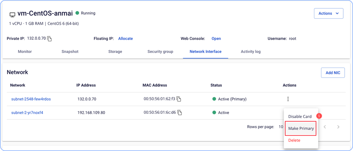Choose Disable Card in the context menu

click(x=300, y=116)
